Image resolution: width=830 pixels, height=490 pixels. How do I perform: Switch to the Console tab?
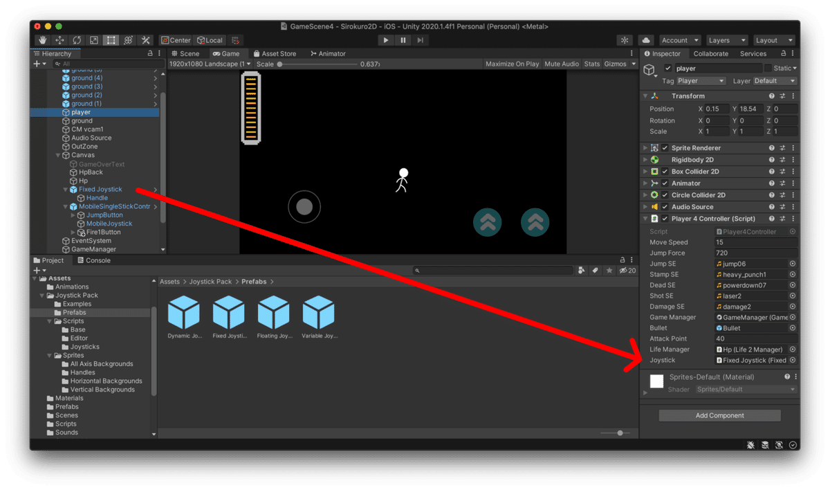[93, 260]
